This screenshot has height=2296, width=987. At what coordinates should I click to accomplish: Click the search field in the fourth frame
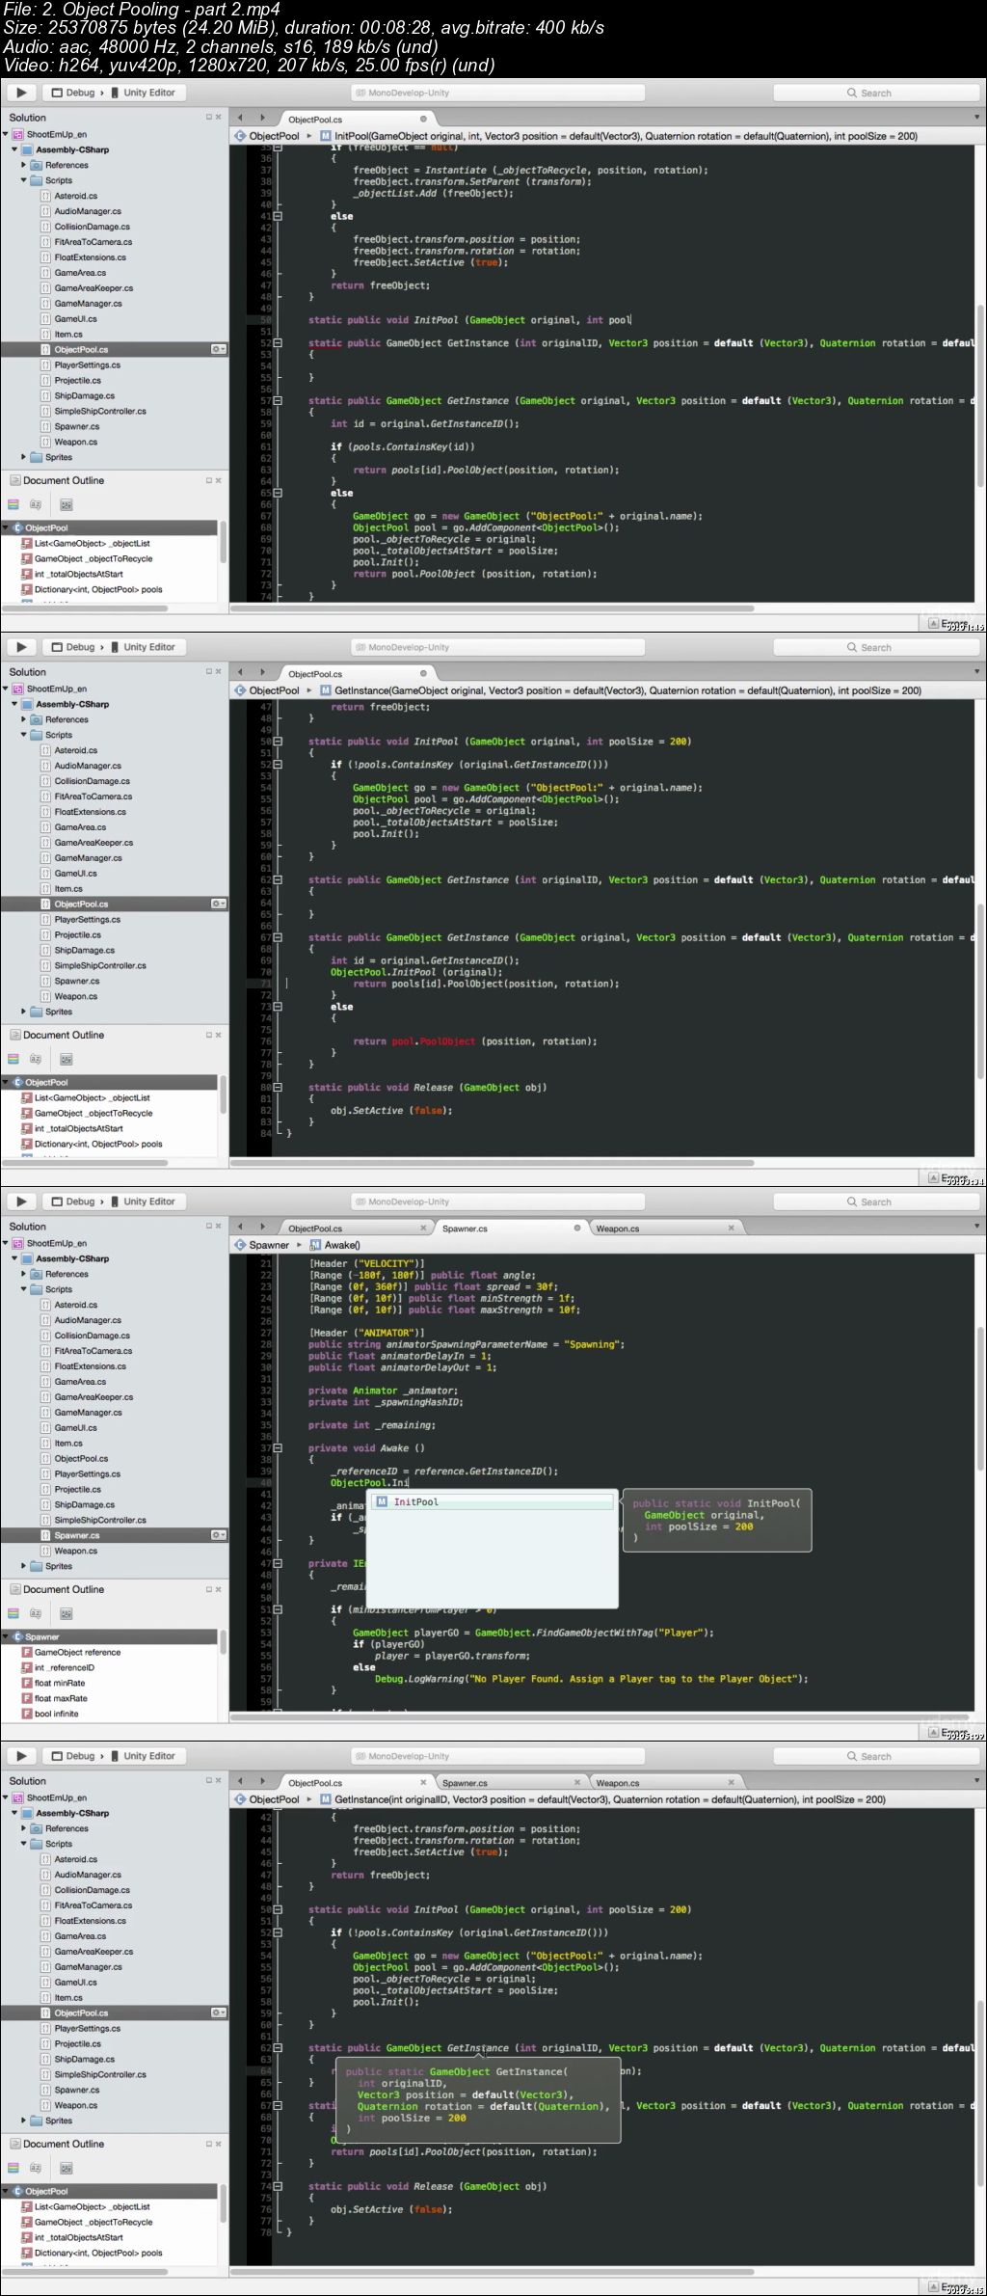pyautogui.click(x=876, y=1756)
